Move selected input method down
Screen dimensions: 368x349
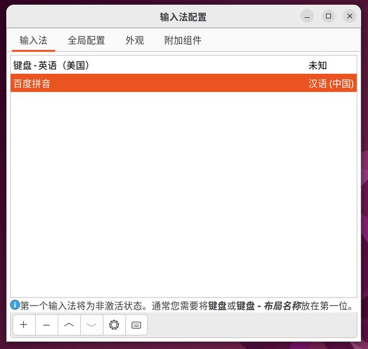click(x=92, y=325)
